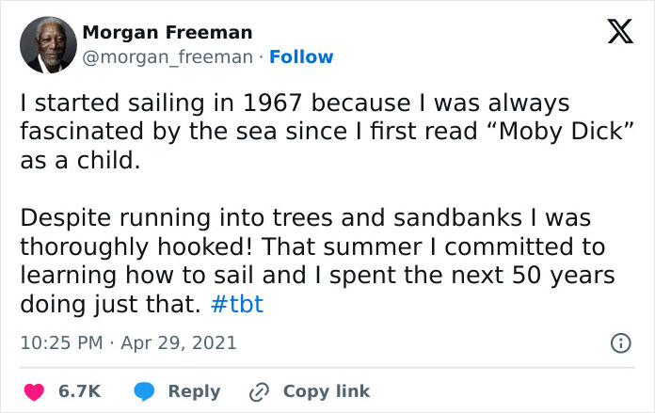Click the Follow link

301,57
